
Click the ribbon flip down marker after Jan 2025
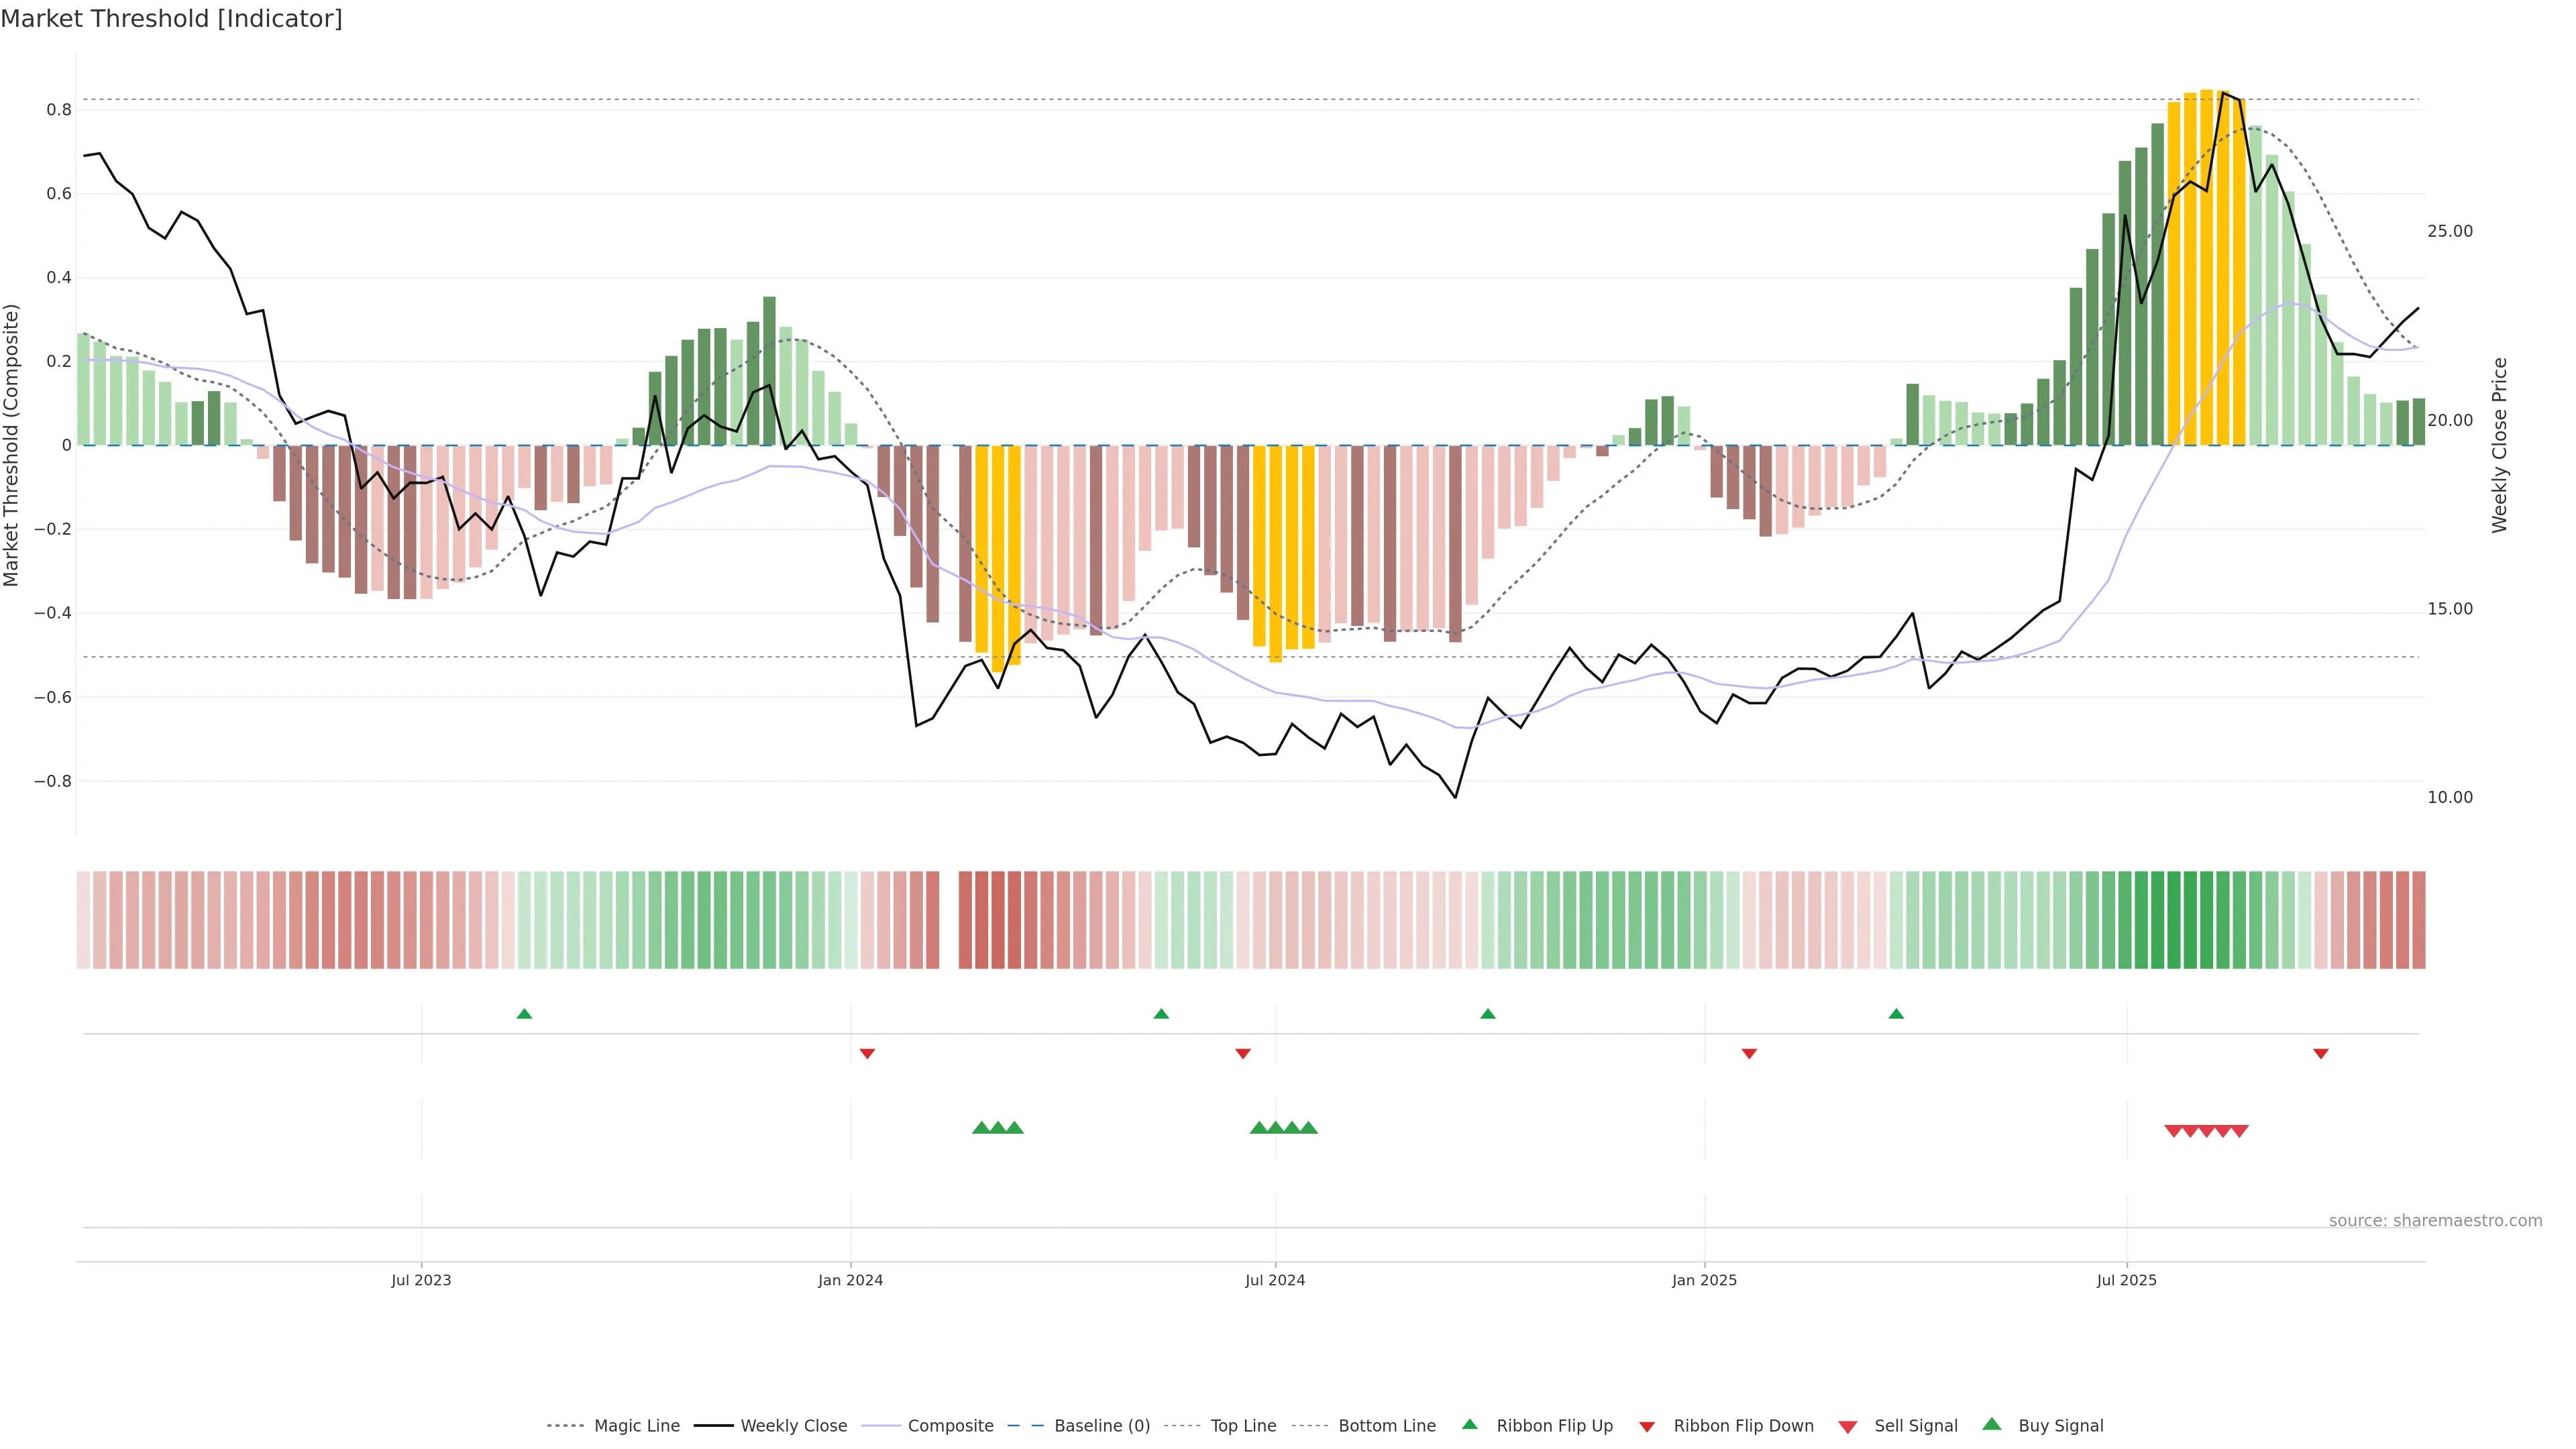1749,1054
